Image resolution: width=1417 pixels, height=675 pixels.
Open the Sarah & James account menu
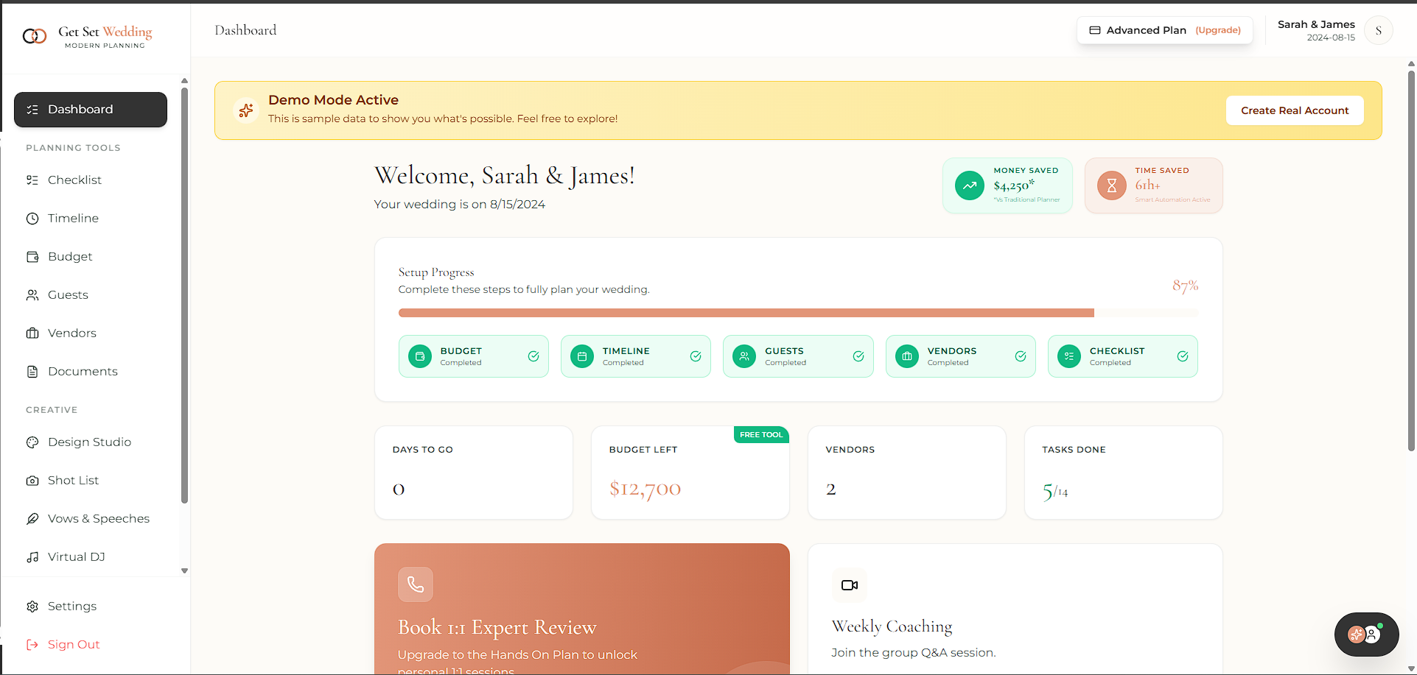(1316, 30)
